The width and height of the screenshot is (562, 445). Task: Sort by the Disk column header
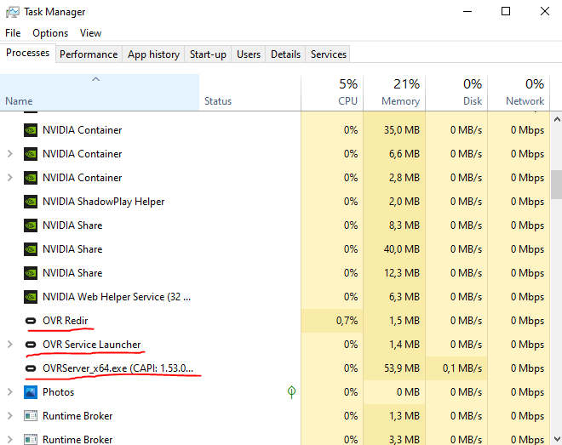456,93
